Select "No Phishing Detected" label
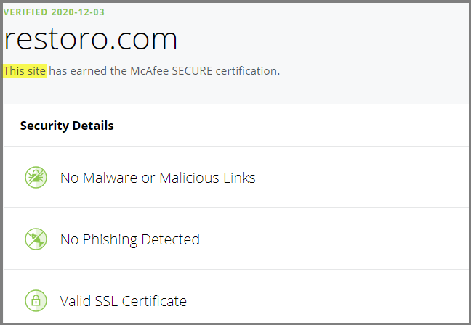 [130, 239]
